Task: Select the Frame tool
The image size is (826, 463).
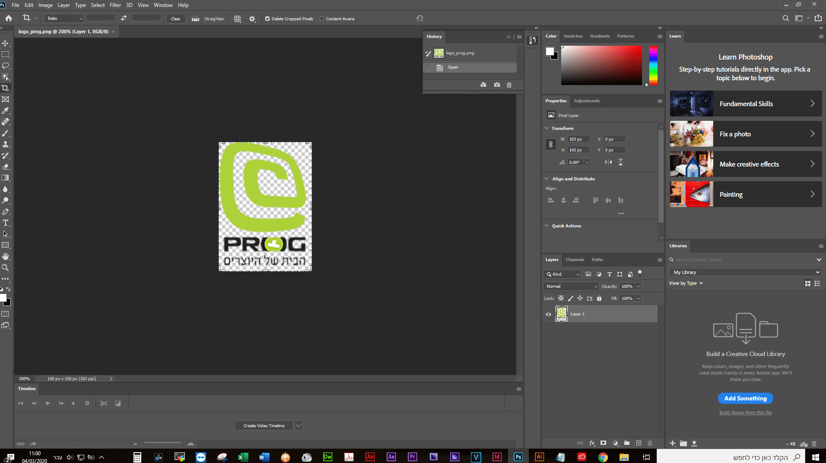Action: tap(6, 100)
